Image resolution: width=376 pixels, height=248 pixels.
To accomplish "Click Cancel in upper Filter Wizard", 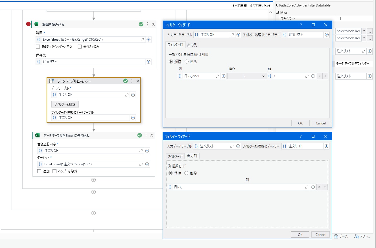I will [321, 123].
